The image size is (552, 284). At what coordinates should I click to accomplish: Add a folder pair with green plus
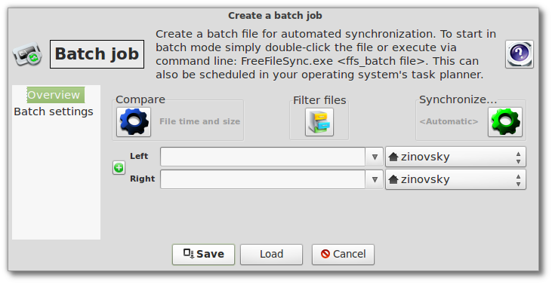(119, 168)
